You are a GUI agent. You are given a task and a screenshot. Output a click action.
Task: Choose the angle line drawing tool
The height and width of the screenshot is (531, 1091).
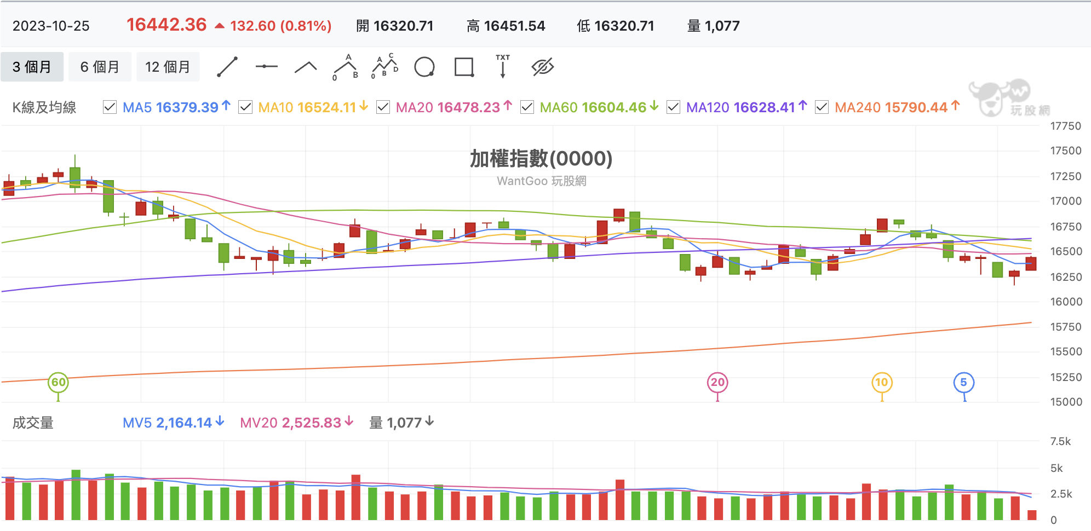coord(306,67)
